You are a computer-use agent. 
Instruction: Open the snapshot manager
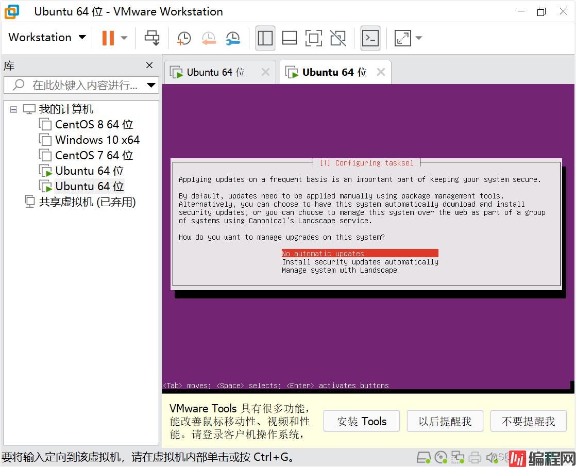coord(233,38)
